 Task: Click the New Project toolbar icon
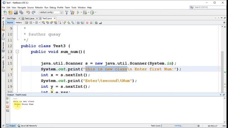pyautogui.click(x=10, y=12)
